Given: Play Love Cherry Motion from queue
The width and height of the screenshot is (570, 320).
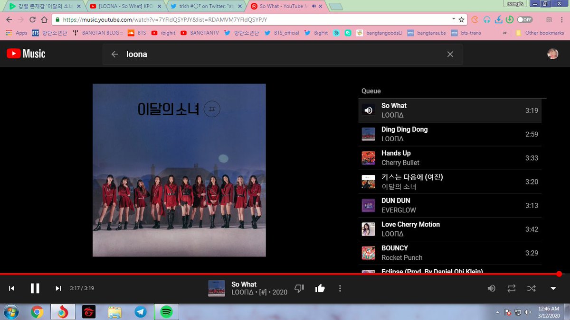Looking at the screenshot, I should click(x=450, y=229).
